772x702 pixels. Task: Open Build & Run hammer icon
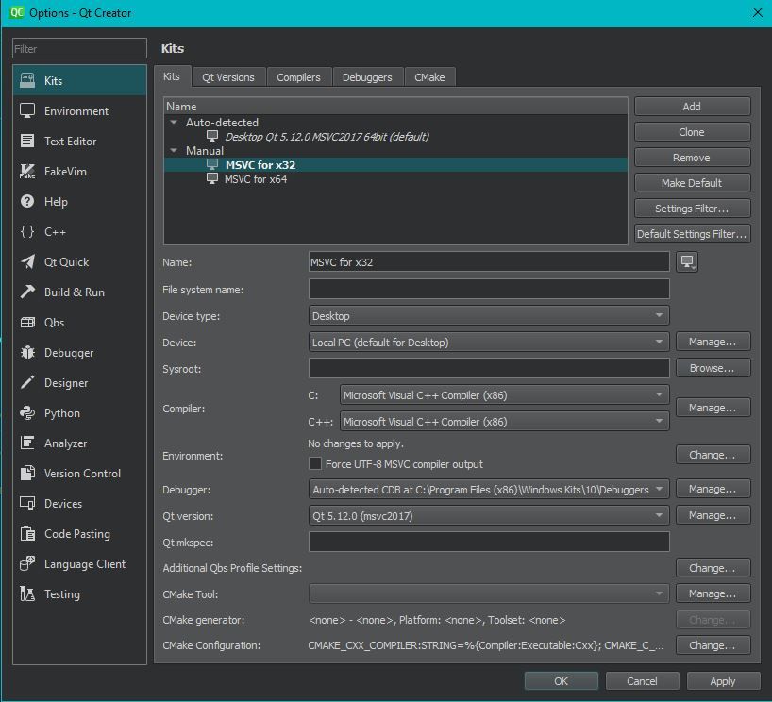(27, 292)
